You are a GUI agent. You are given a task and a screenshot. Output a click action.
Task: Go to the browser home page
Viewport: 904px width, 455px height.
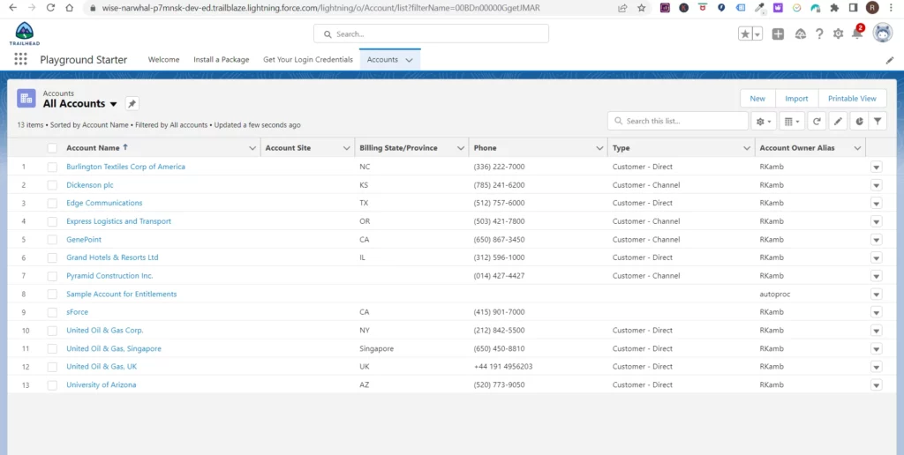tap(69, 8)
